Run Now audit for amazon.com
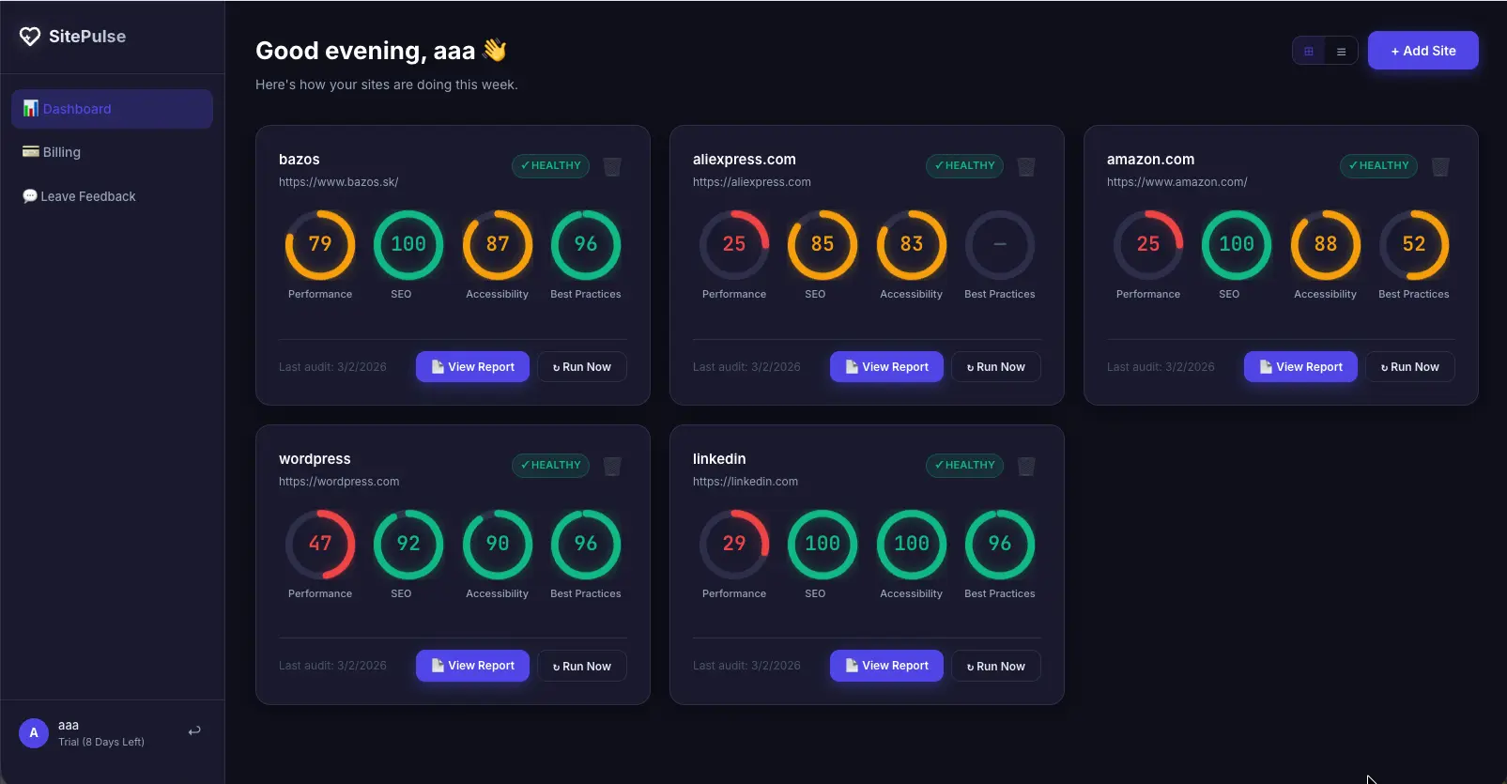Image resolution: width=1507 pixels, height=784 pixels. click(1410, 367)
